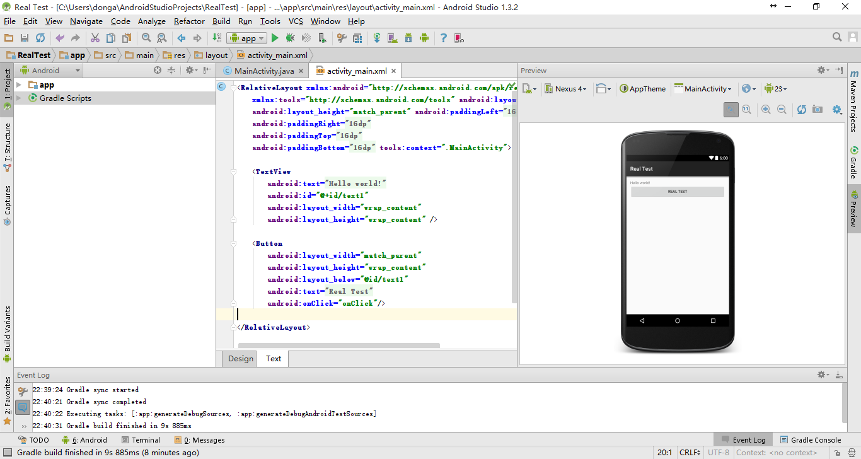
Task: Click the Cut scissors icon
Action: [x=95, y=38]
